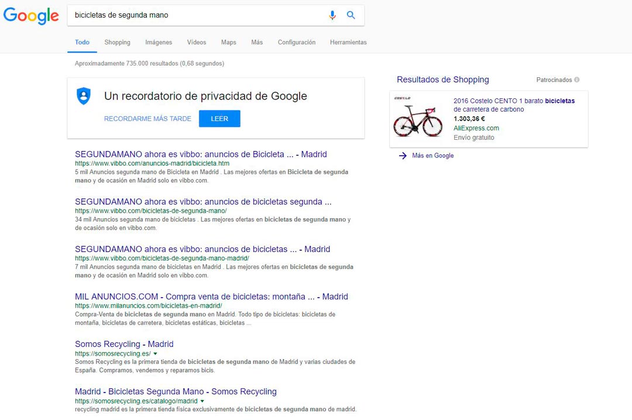
Task: Click URL vibbo.com/anuncios-madrid/bicicleta.htm
Action: (x=152, y=164)
